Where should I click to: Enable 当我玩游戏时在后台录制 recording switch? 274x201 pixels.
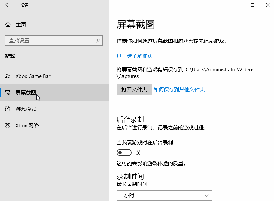124,152
